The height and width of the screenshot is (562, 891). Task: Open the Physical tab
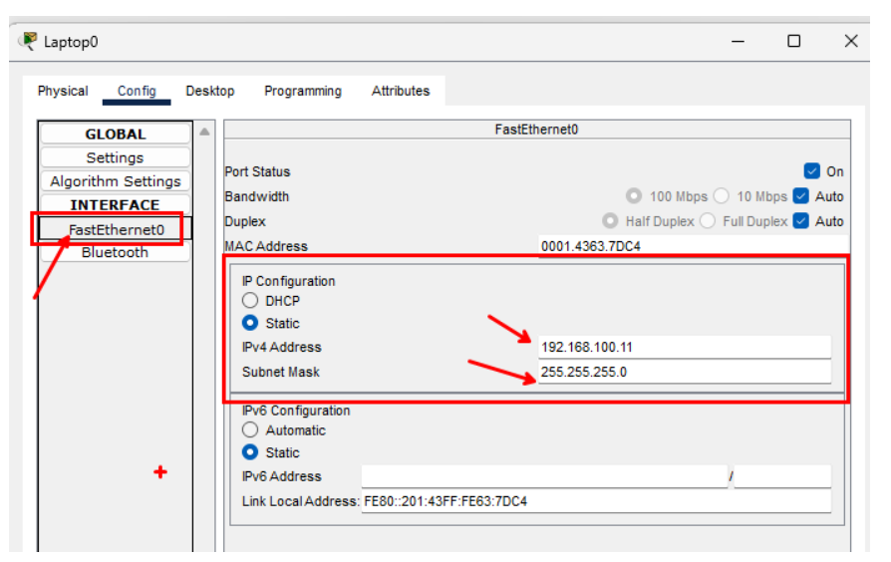tap(63, 91)
